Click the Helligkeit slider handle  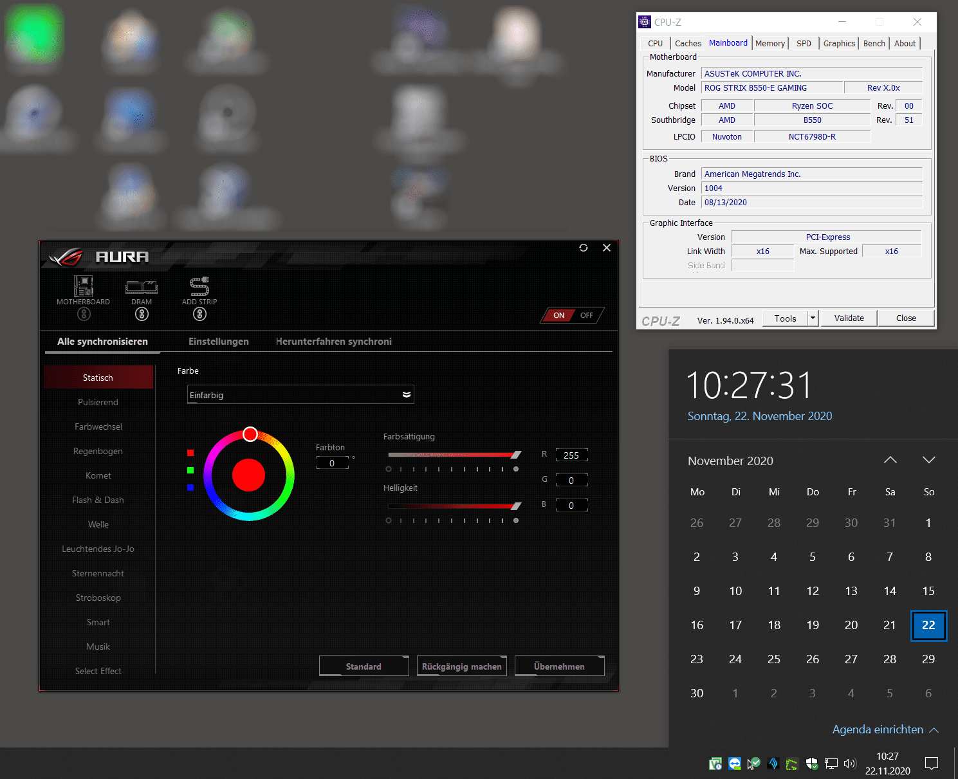click(x=516, y=506)
